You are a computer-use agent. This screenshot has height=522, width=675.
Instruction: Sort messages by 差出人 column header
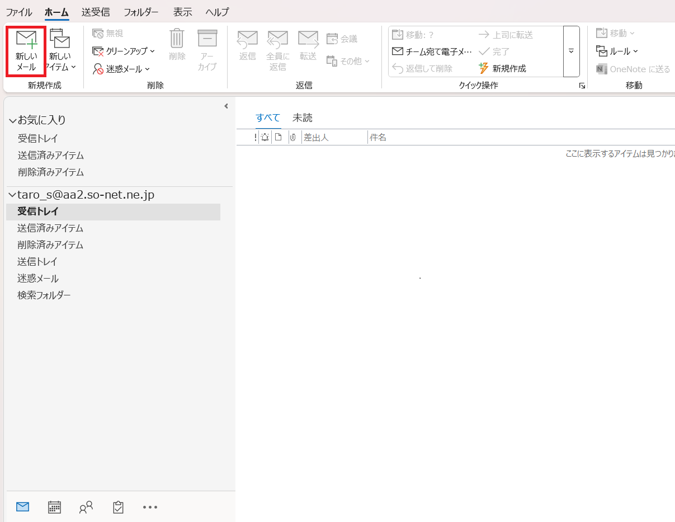click(x=316, y=137)
